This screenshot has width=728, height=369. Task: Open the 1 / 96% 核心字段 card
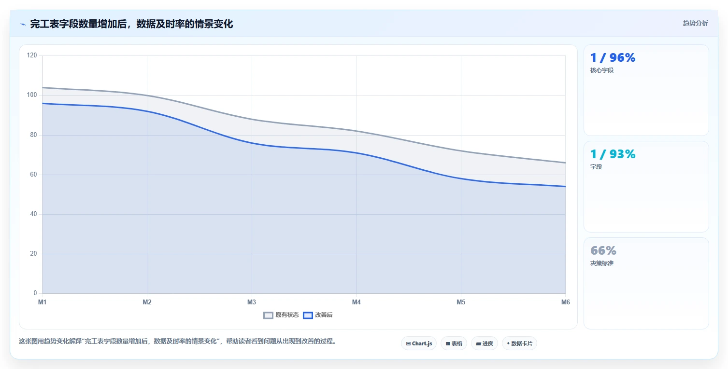coord(646,90)
